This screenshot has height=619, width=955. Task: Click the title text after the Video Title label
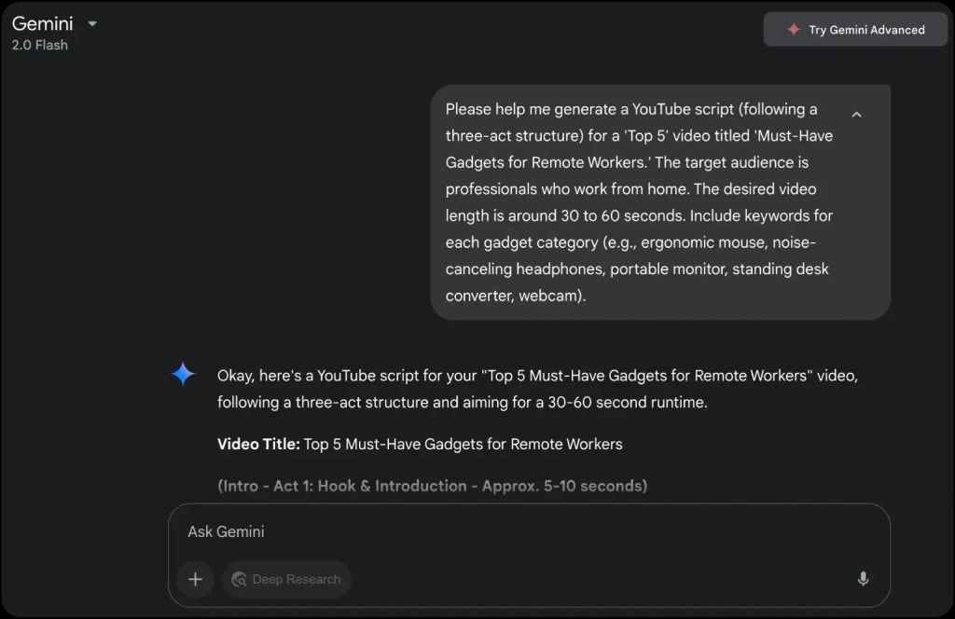click(x=463, y=444)
